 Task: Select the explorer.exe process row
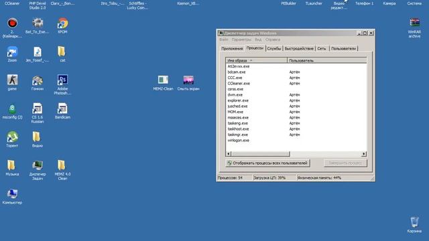[x=296, y=100]
